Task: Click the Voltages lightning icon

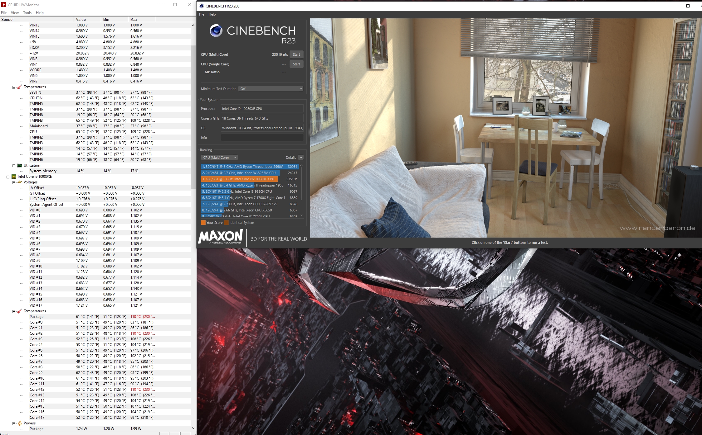Action: 20,182
